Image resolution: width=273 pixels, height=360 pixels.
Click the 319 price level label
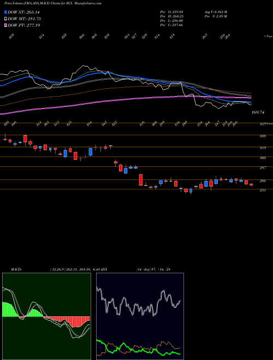[x=263, y=148]
